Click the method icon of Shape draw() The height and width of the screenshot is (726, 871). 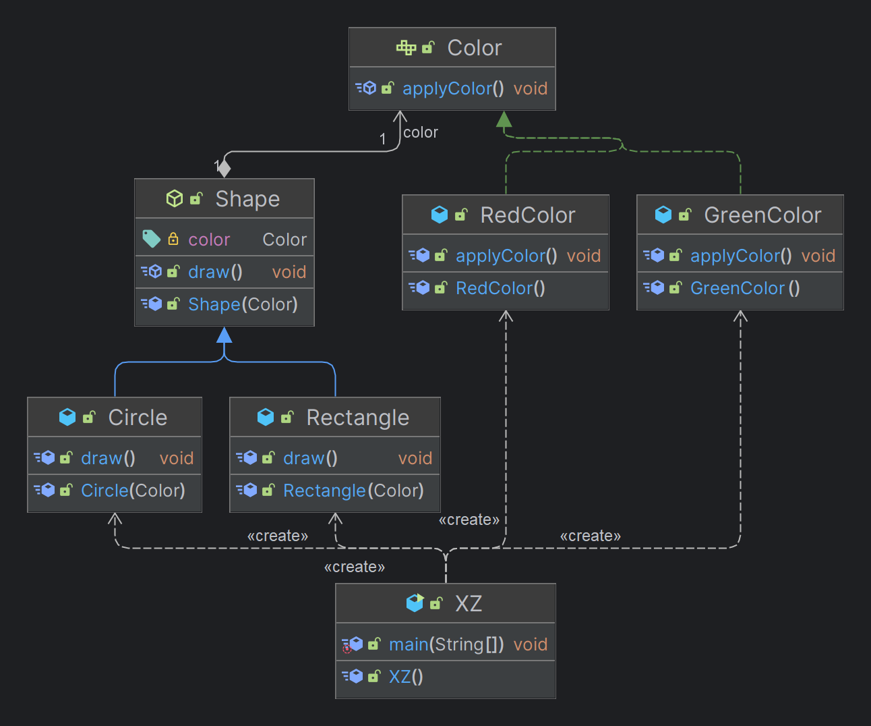click(x=152, y=271)
